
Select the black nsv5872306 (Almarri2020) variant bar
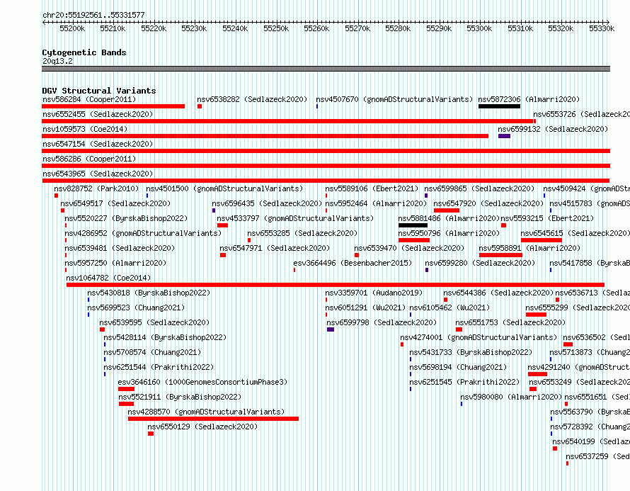tap(500, 106)
